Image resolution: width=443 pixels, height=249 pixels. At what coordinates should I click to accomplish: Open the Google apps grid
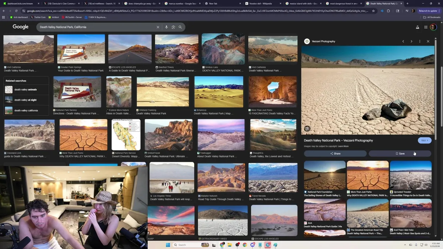[426, 27]
